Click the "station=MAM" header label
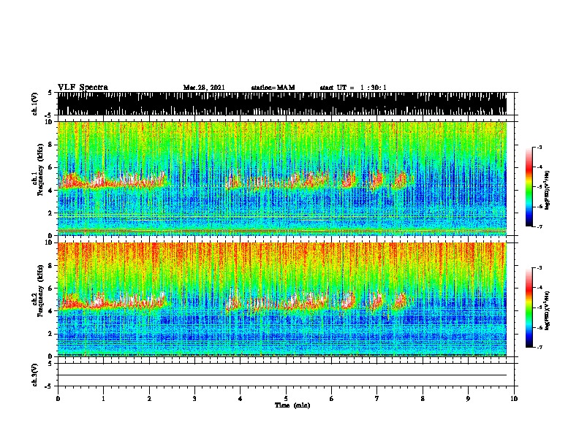Viewport: 579px width, 447px height. tap(273, 88)
